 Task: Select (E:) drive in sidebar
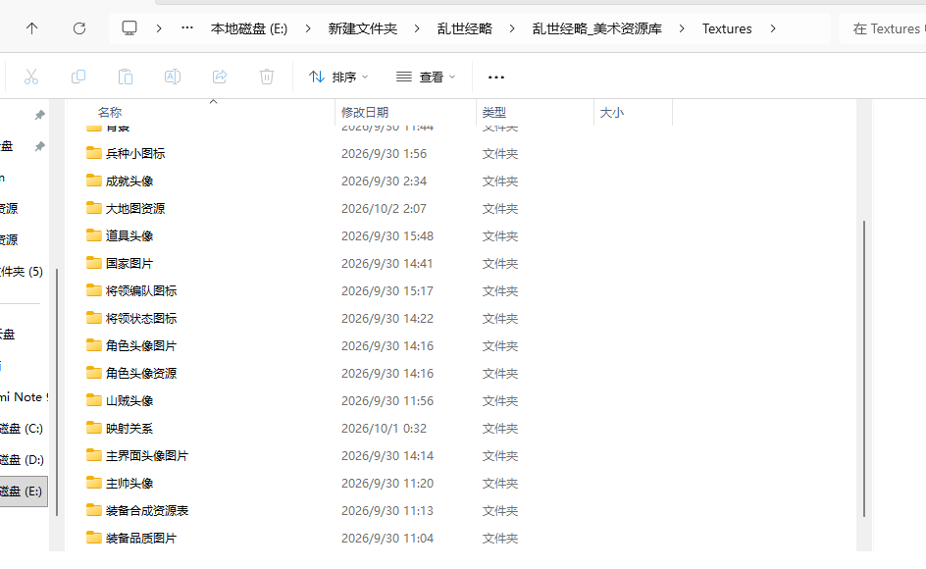tap(22, 491)
